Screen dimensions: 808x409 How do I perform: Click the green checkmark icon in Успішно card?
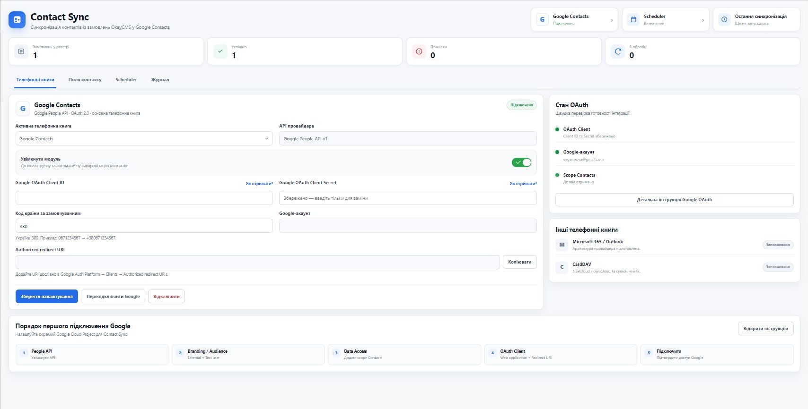pyautogui.click(x=220, y=51)
